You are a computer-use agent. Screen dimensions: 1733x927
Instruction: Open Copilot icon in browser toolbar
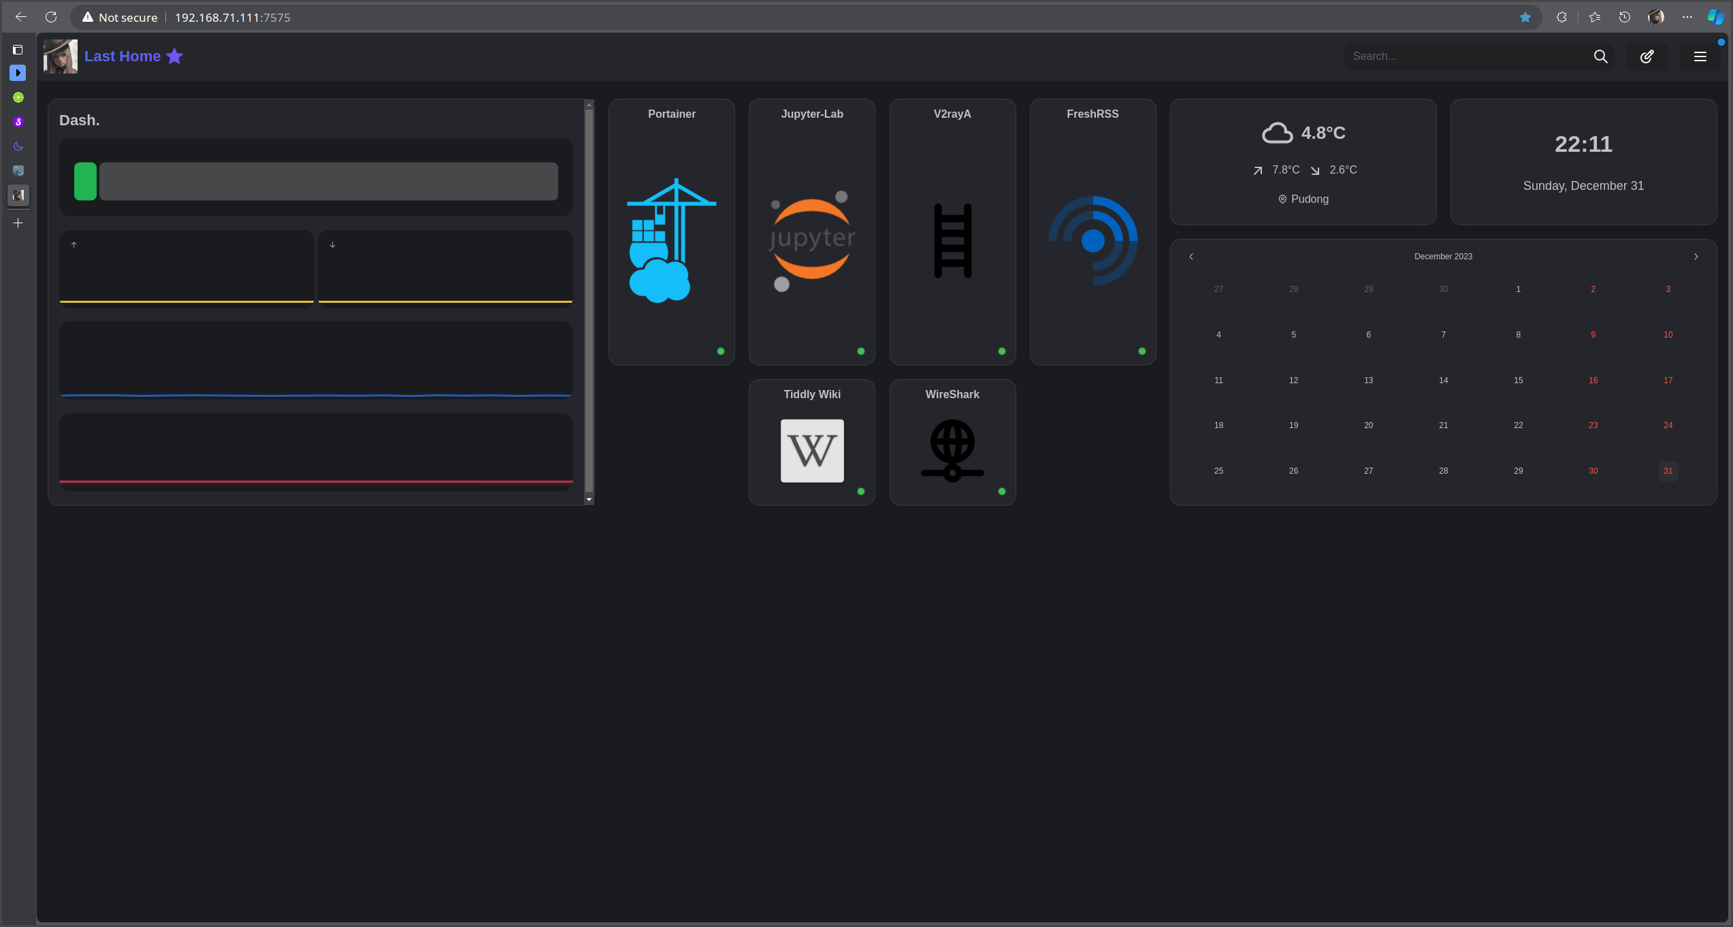tap(1715, 17)
